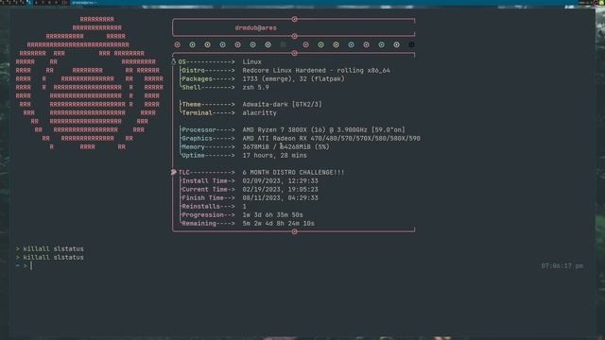Click the drmdub@ares username header text
Viewport: 605px width, 340px height.
point(255,27)
